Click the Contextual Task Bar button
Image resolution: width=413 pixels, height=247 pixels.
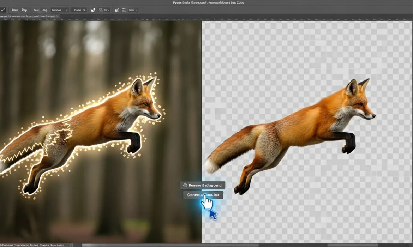203,195
